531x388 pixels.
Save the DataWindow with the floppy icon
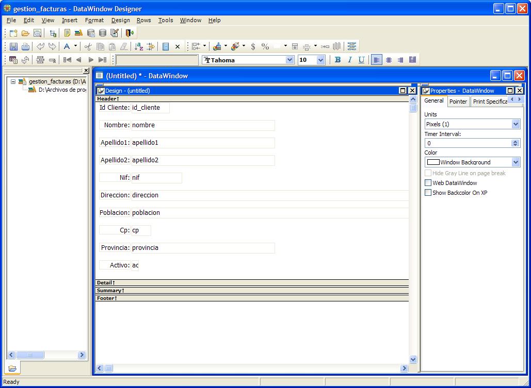(13, 46)
